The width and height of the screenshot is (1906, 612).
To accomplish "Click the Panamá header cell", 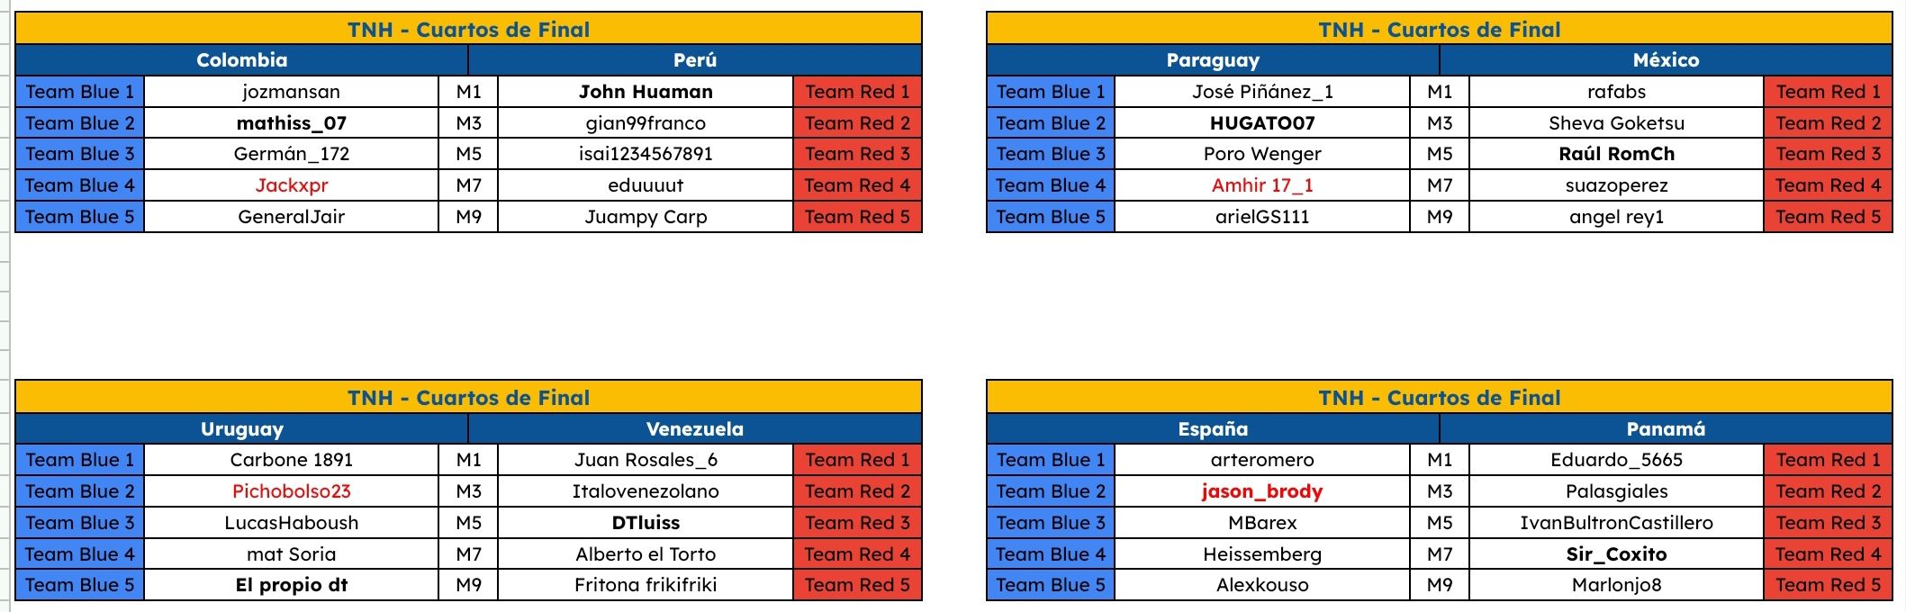I will pyautogui.click(x=1666, y=429).
